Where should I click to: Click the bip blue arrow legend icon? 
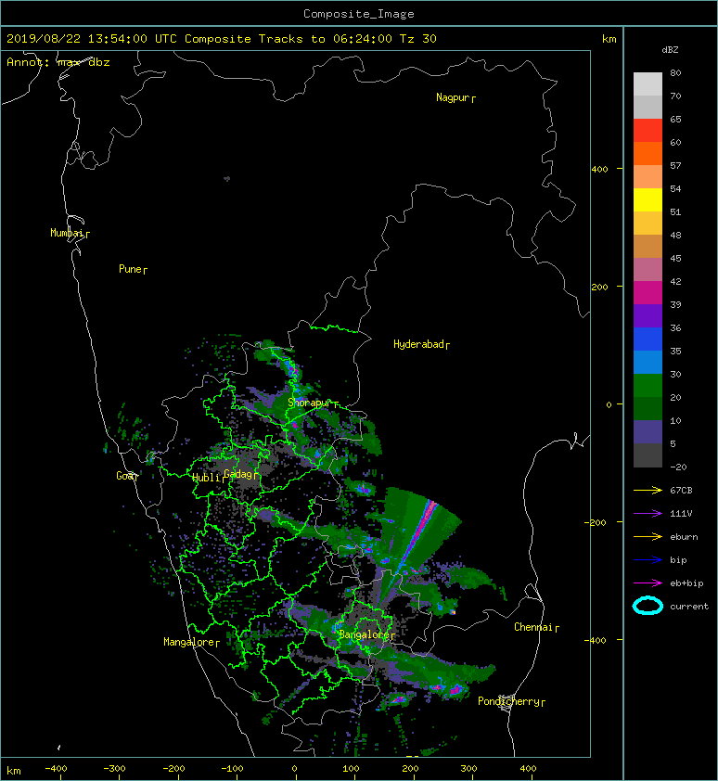pos(647,560)
